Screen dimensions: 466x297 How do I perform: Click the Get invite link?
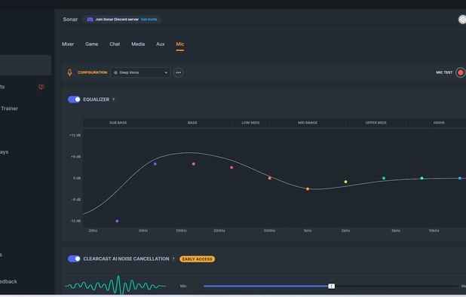tap(149, 20)
